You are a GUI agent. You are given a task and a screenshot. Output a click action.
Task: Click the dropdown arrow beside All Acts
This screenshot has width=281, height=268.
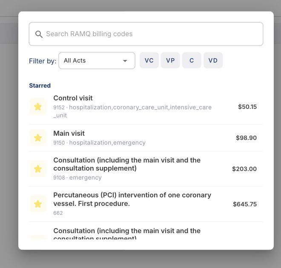pyautogui.click(x=125, y=61)
